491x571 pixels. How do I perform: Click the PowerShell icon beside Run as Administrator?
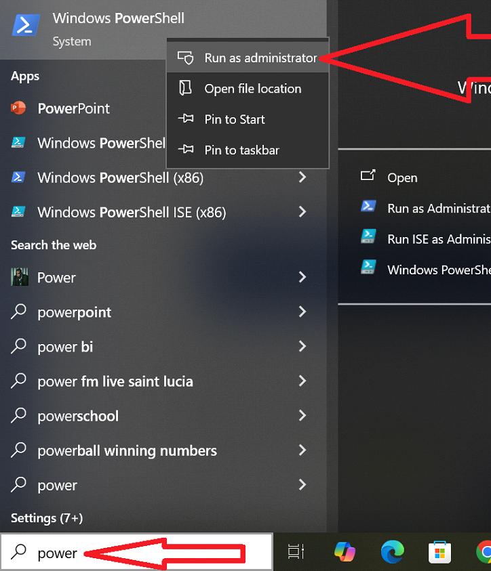coord(368,206)
